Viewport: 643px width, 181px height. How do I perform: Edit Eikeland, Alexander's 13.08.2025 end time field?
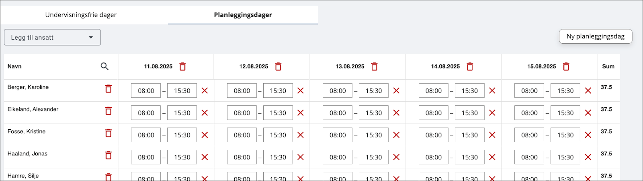374,113
